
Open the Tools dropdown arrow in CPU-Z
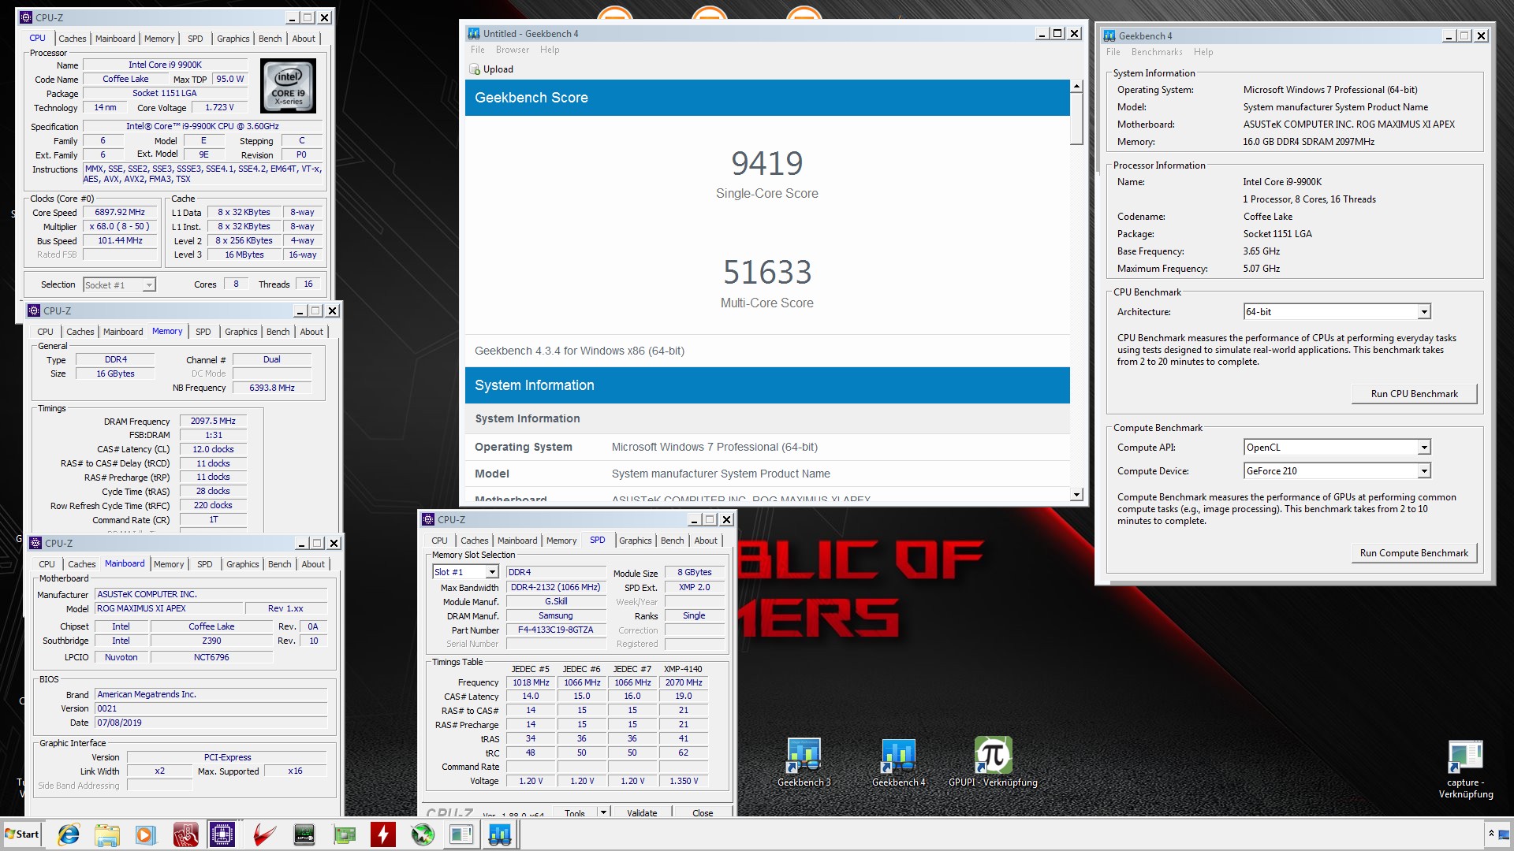coord(603,812)
